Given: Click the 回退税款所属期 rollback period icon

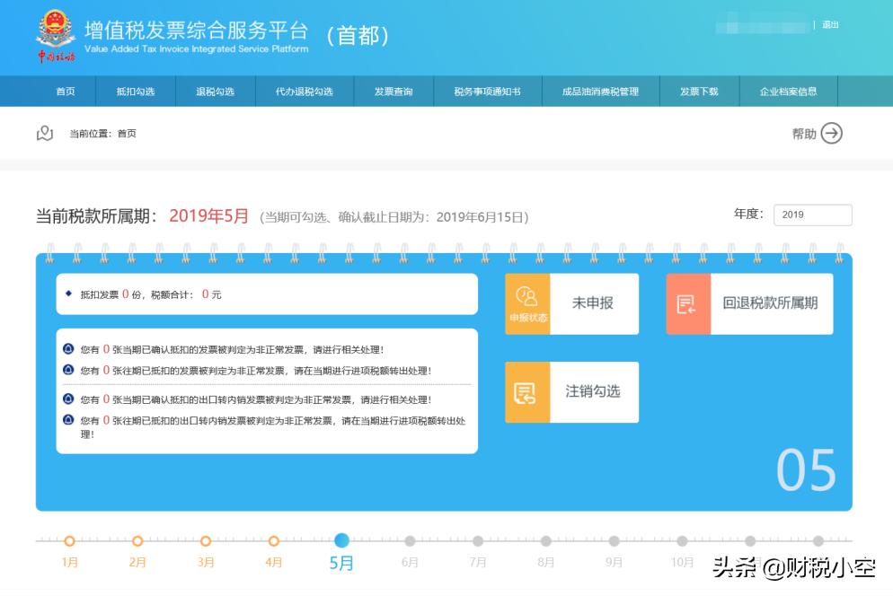Looking at the screenshot, I should [687, 303].
